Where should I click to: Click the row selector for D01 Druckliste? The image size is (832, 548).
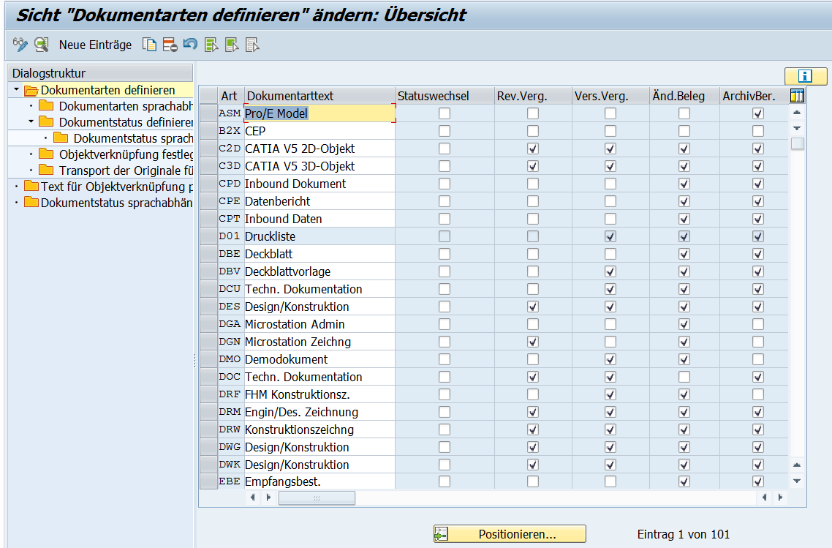tap(208, 236)
